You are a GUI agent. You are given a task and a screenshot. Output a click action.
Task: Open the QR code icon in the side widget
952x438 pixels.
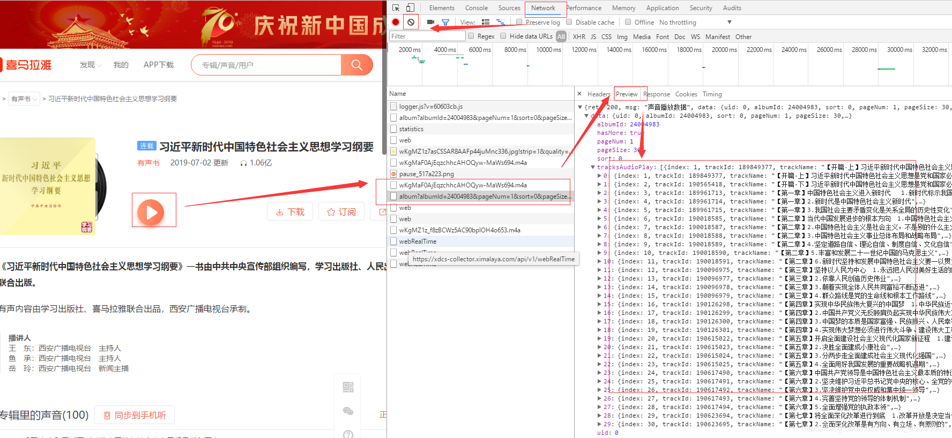[x=348, y=387]
